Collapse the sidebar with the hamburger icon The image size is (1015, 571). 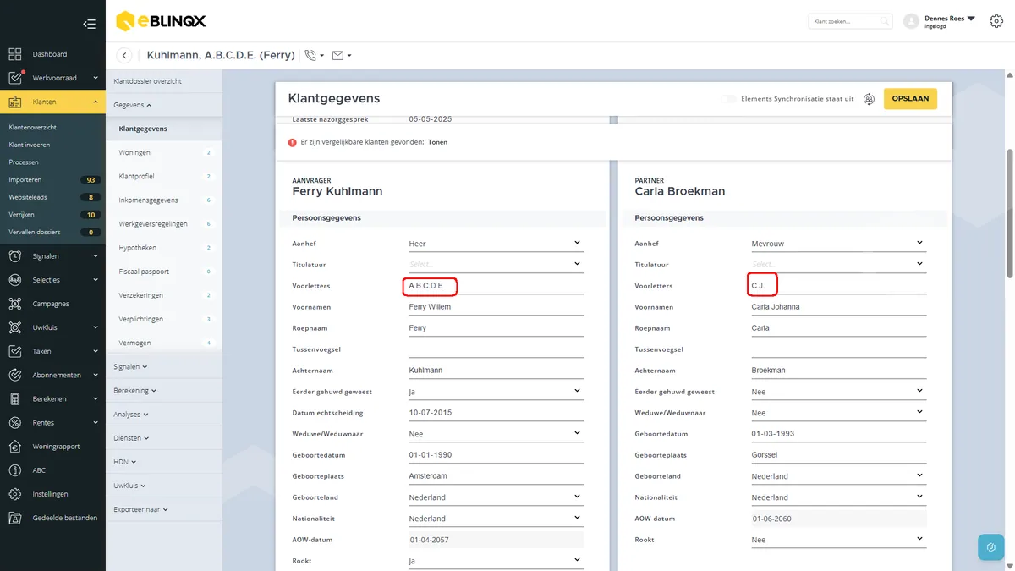tap(89, 24)
